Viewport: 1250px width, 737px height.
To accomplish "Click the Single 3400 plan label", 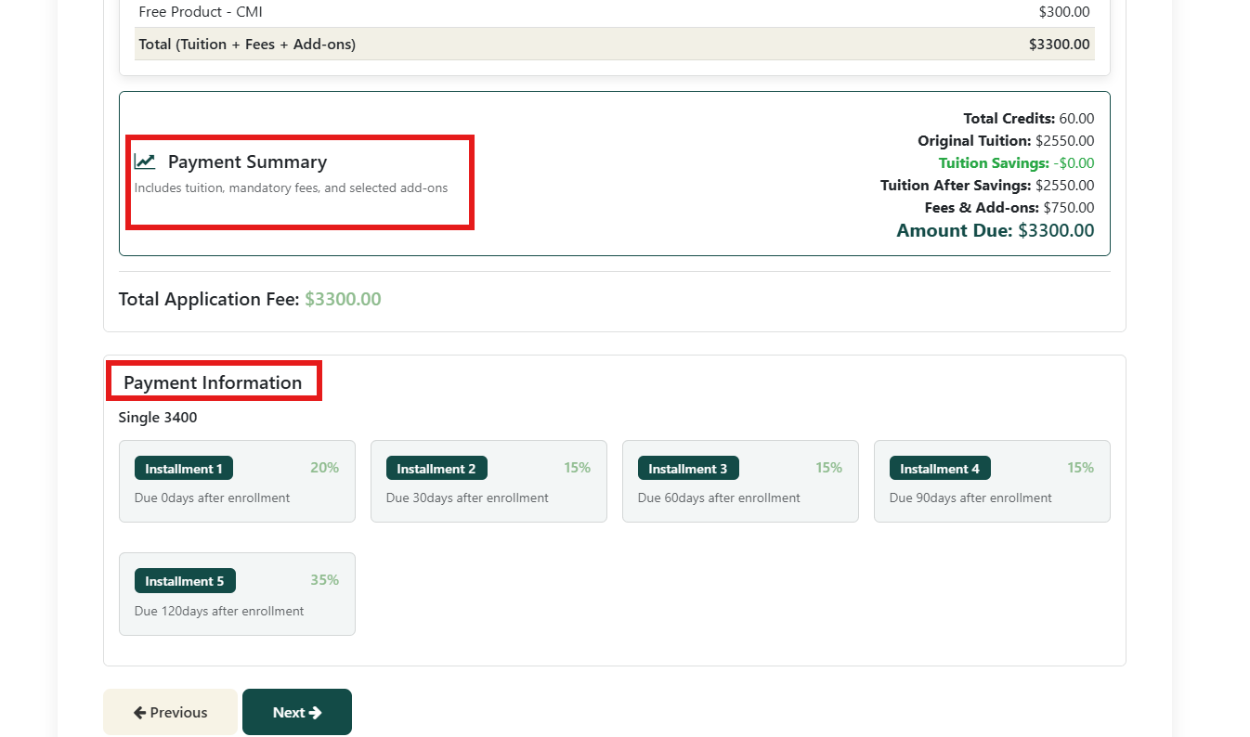I will 158,418.
